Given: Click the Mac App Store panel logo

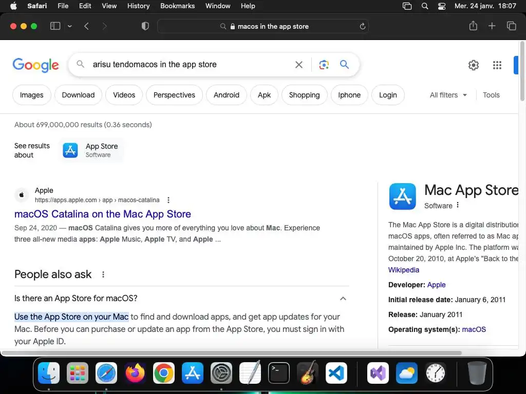Looking at the screenshot, I should [402, 196].
